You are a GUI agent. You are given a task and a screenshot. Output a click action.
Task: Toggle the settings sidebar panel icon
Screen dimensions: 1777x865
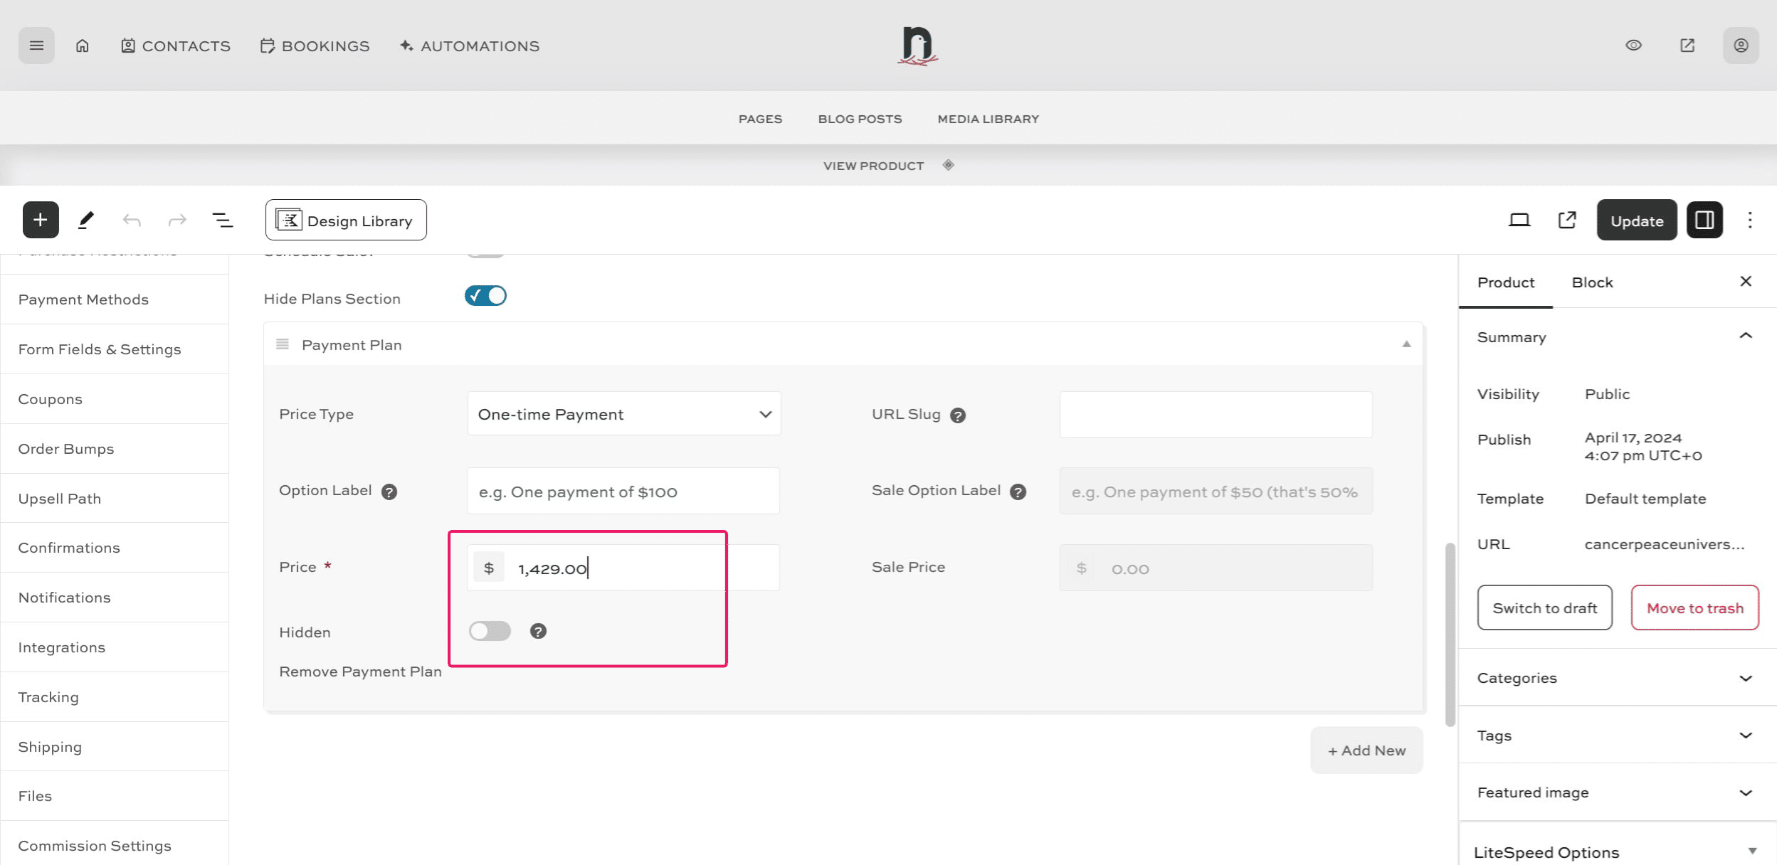(1704, 221)
